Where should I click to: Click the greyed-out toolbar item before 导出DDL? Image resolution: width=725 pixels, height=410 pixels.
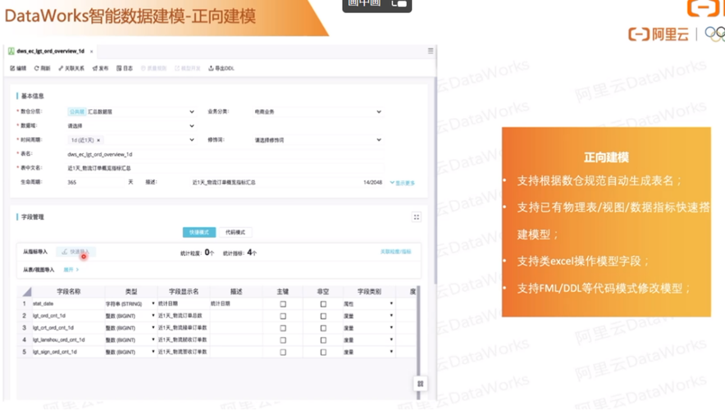point(187,68)
